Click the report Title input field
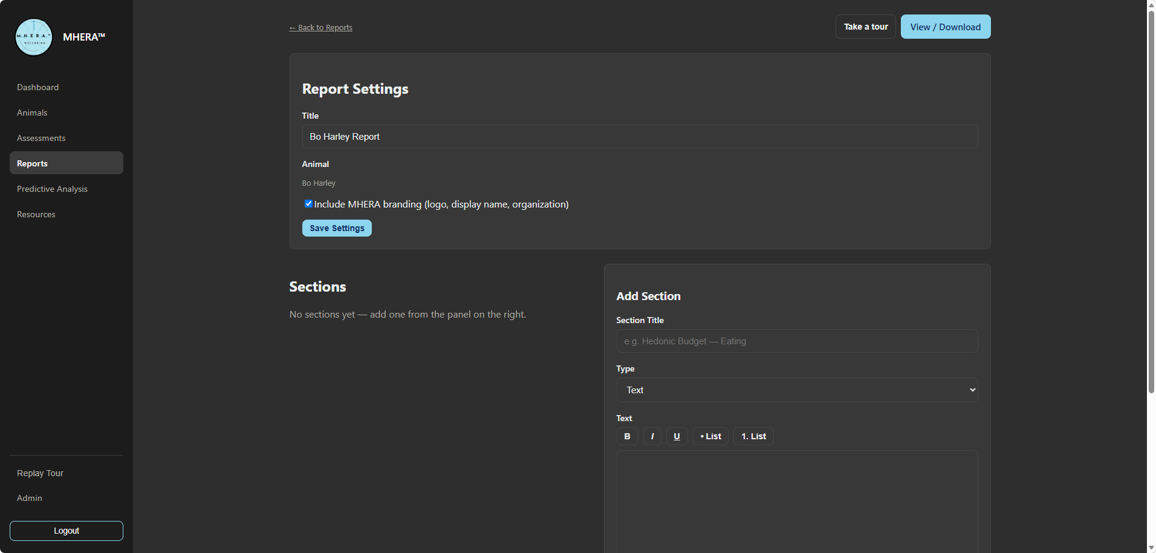 (640, 137)
